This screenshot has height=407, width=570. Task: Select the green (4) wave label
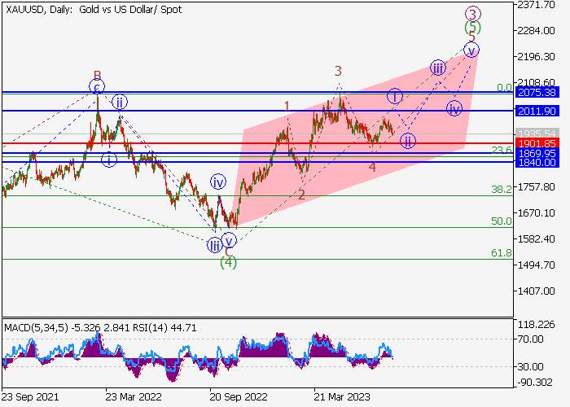[229, 262]
